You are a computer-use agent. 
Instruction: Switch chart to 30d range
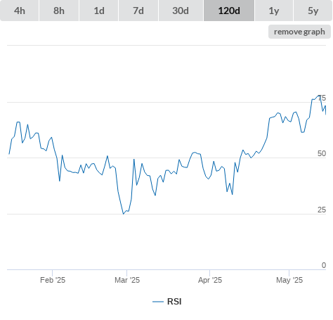181,11
